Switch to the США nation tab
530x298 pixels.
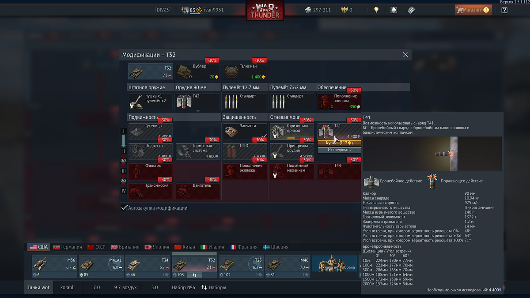coord(38,247)
